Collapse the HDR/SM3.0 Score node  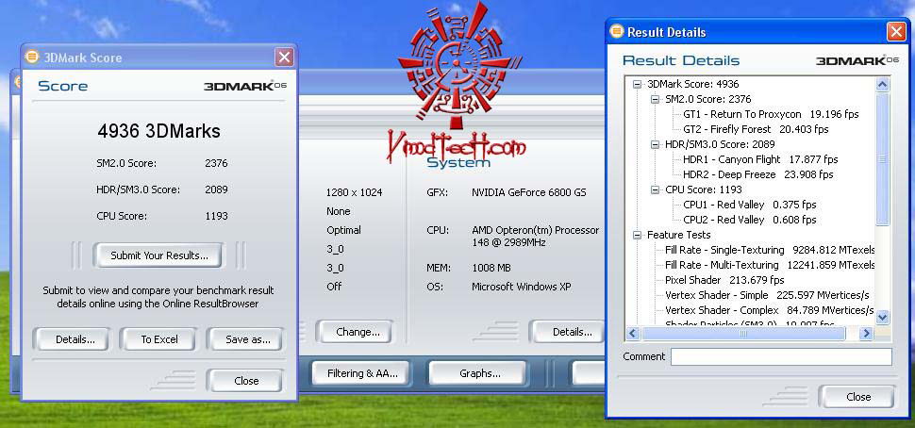tap(655, 144)
